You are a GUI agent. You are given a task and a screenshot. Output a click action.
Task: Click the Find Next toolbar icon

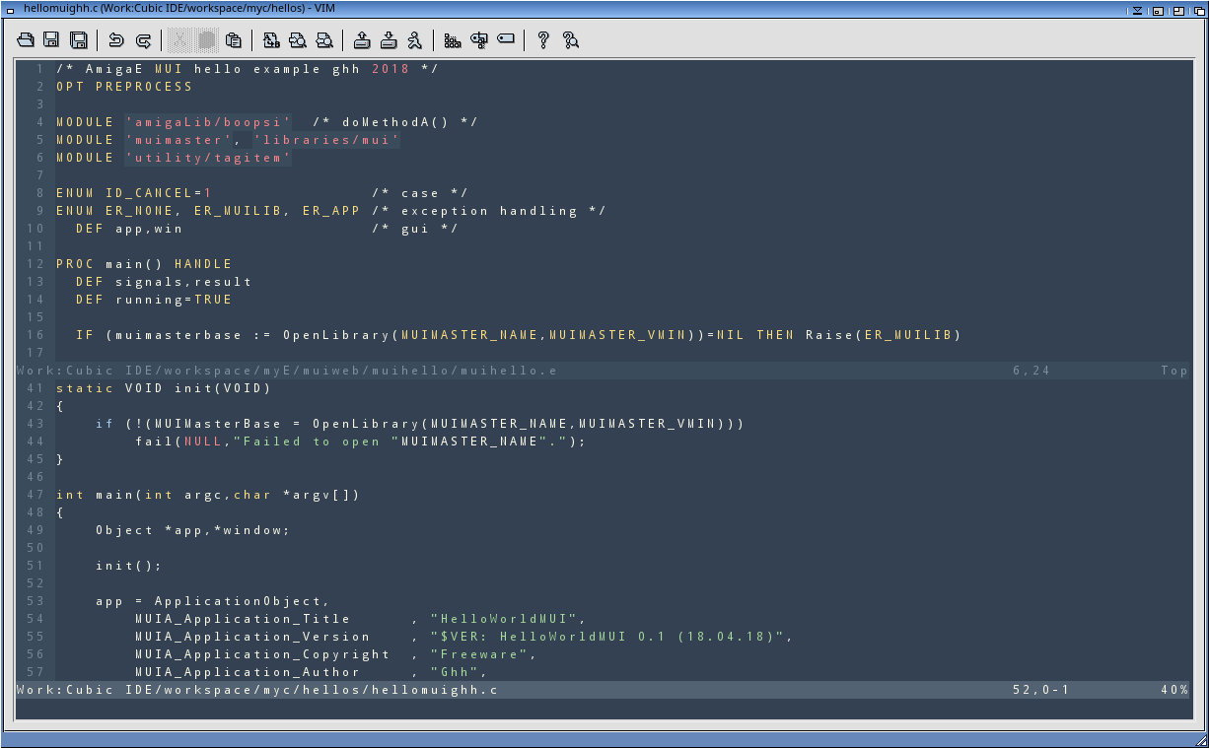click(298, 40)
